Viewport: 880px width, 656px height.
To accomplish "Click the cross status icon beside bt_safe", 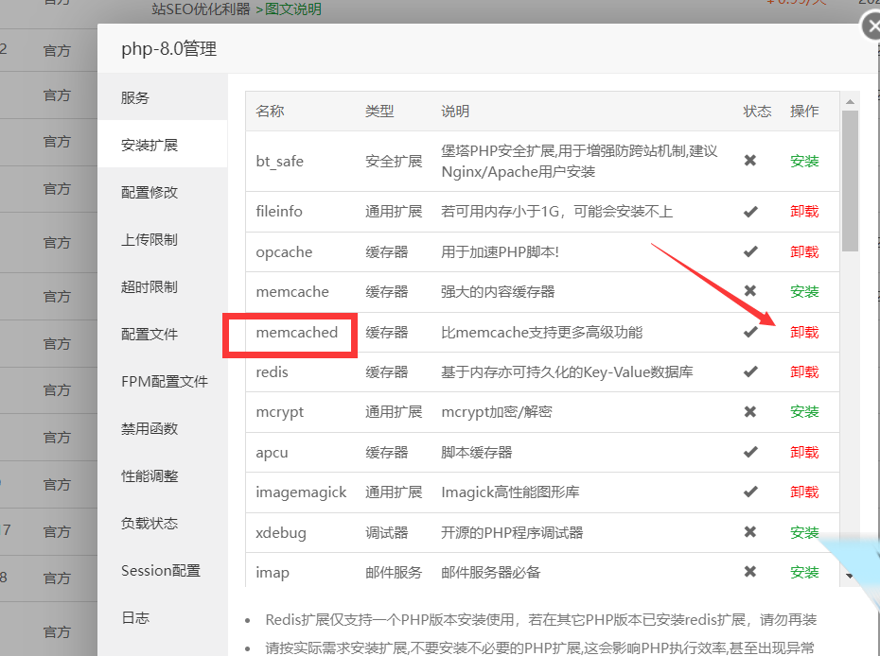I will click(x=750, y=161).
